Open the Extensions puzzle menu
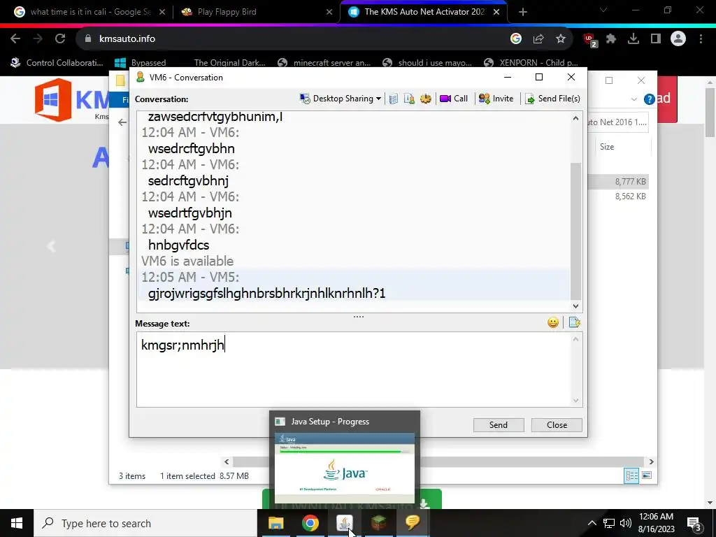The height and width of the screenshot is (537, 716). coord(611,39)
